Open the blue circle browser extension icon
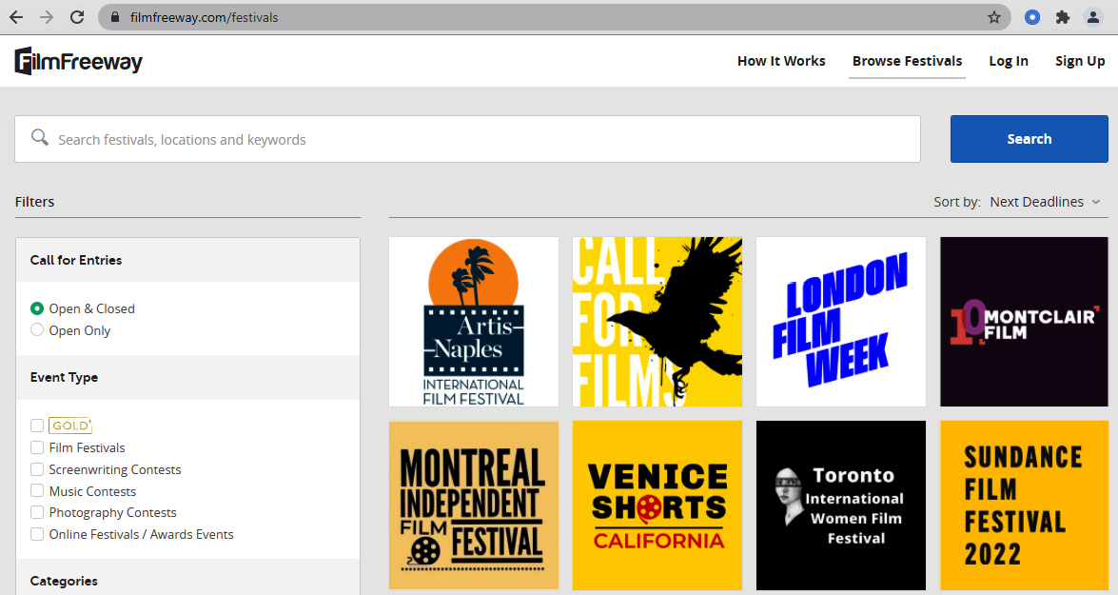This screenshot has height=595, width=1118. pyautogui.click(x=1031, y=17)
